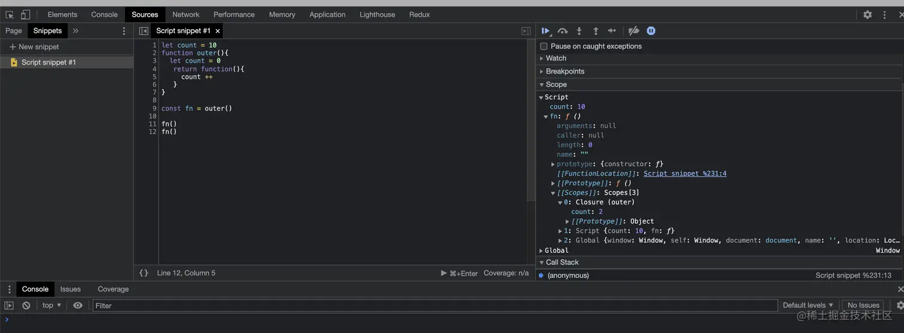Viewport: 904px width, 333px height.
Task: Switch to the Issues drawer tab
Action: (x=71, y=289)
